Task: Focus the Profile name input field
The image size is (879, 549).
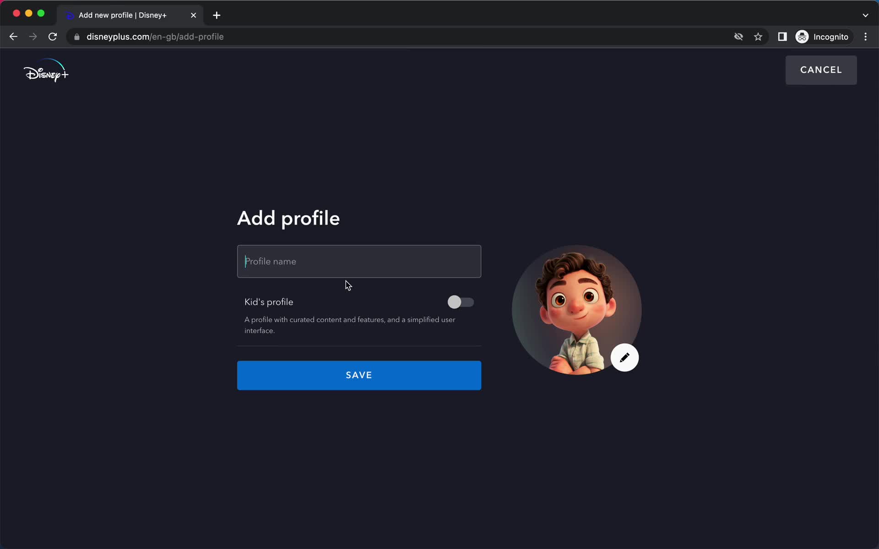Action: coord(359,261)
